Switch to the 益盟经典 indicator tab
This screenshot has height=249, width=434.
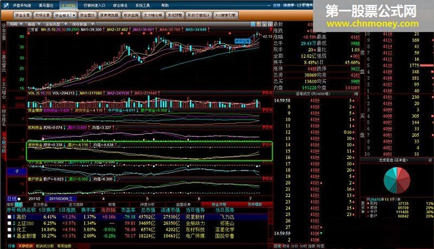point(183,204)
